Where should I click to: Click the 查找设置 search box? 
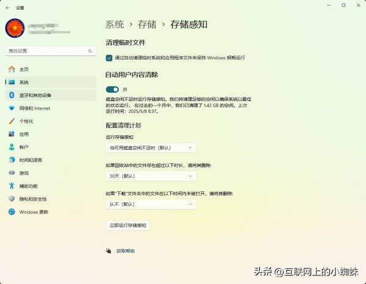click(x=48, y=51)
